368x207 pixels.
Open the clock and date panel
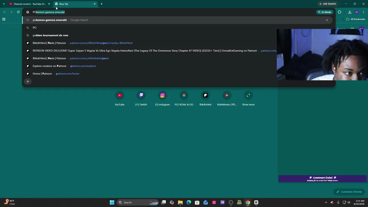click(360, 202)
